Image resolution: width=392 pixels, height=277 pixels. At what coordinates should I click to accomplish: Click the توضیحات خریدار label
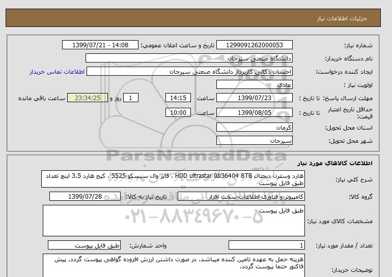(352, 270)
